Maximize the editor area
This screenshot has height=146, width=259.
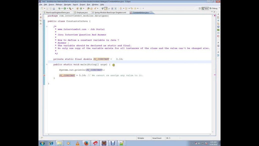point(214,12)
